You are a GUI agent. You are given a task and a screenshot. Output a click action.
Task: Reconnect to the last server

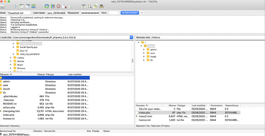click(x=70, y=6)
